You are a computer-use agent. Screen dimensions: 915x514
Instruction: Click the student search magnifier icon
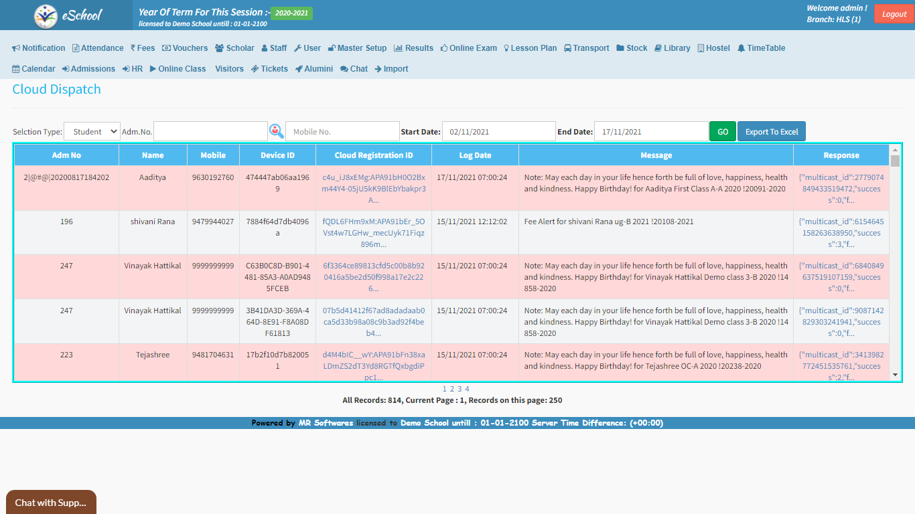tap(277, 131)
